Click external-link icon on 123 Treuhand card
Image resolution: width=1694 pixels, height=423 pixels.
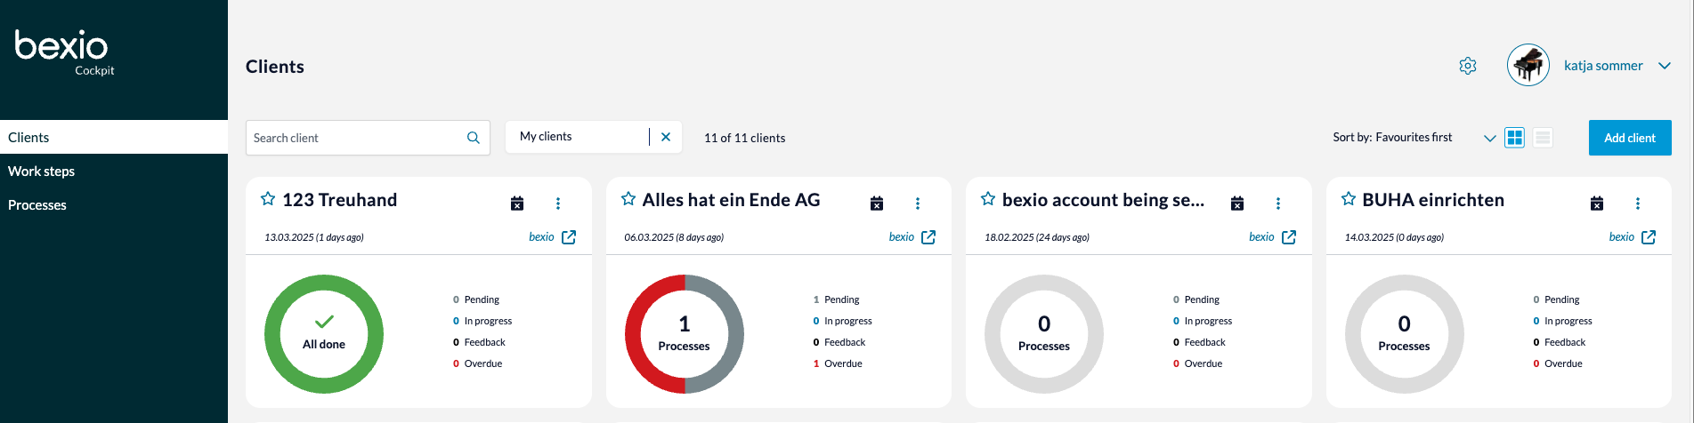569,237
